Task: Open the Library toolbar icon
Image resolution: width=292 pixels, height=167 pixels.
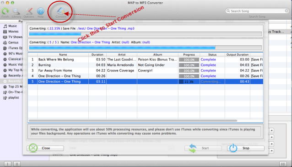Action: tap(16, 11)
